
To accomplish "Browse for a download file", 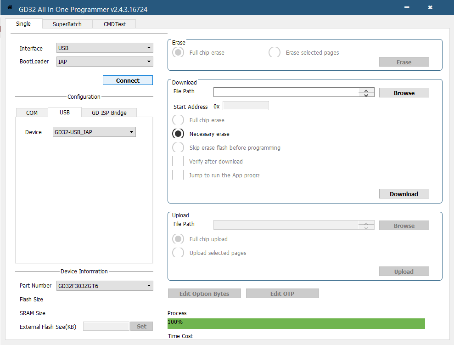I will point(404,93).
